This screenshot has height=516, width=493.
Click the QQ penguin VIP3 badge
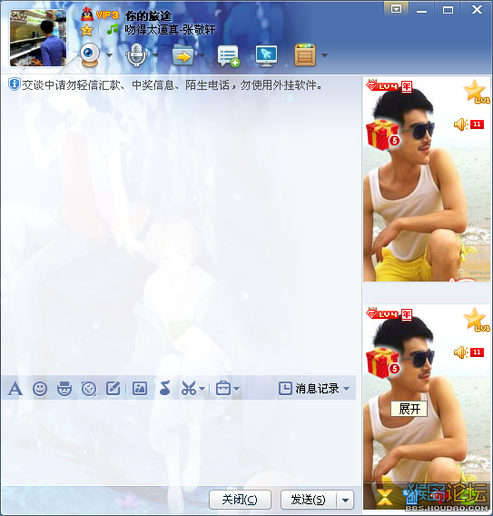pyautogui.click(x=100, y=15)
